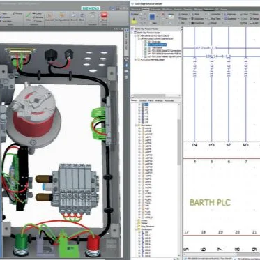Open the project selector dropdown arrow
The height and width of the screenshot is (260, 260).
[179, 29]
